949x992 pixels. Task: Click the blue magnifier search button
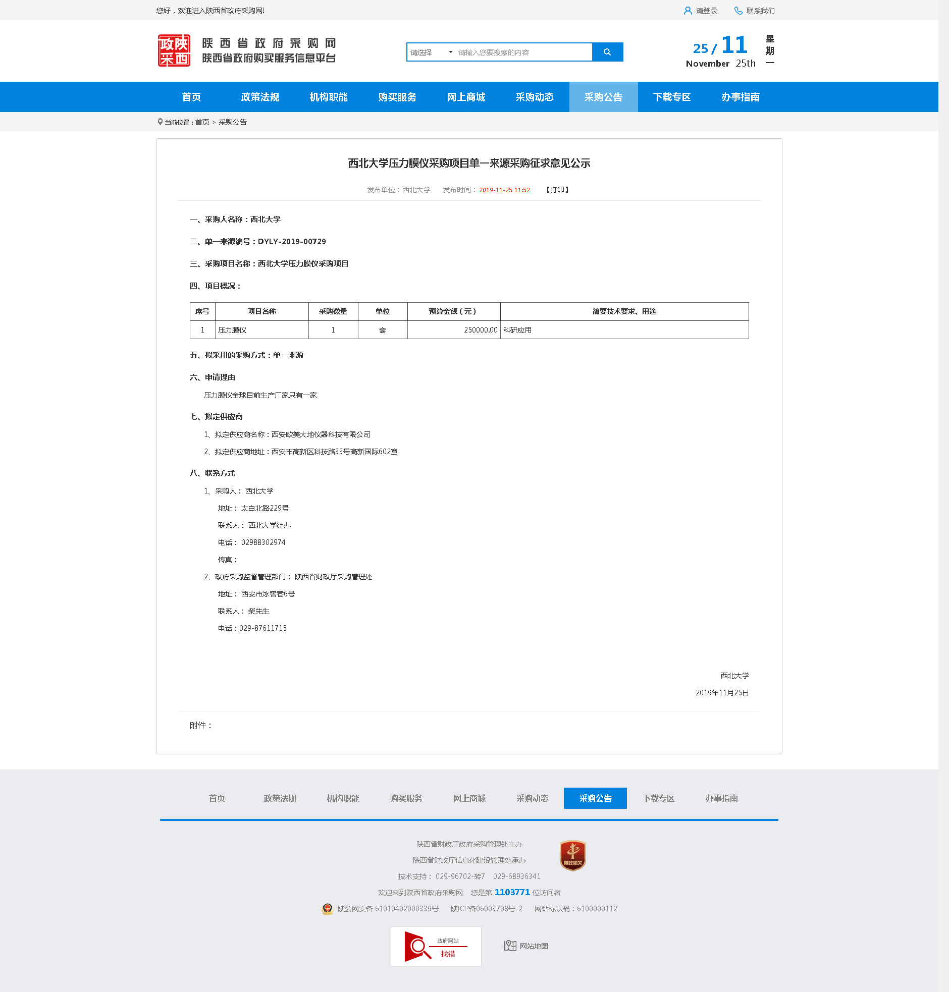[x=607, y=52]
